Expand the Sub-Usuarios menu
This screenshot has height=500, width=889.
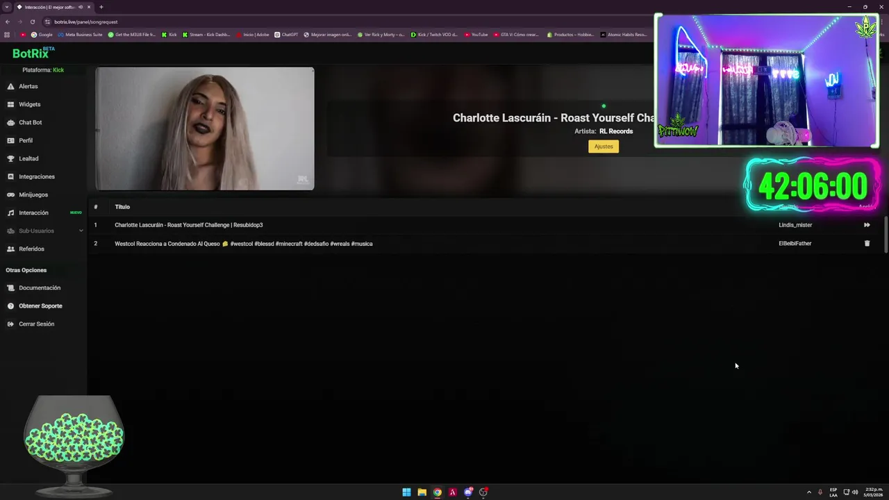click(x=44, y=231)
